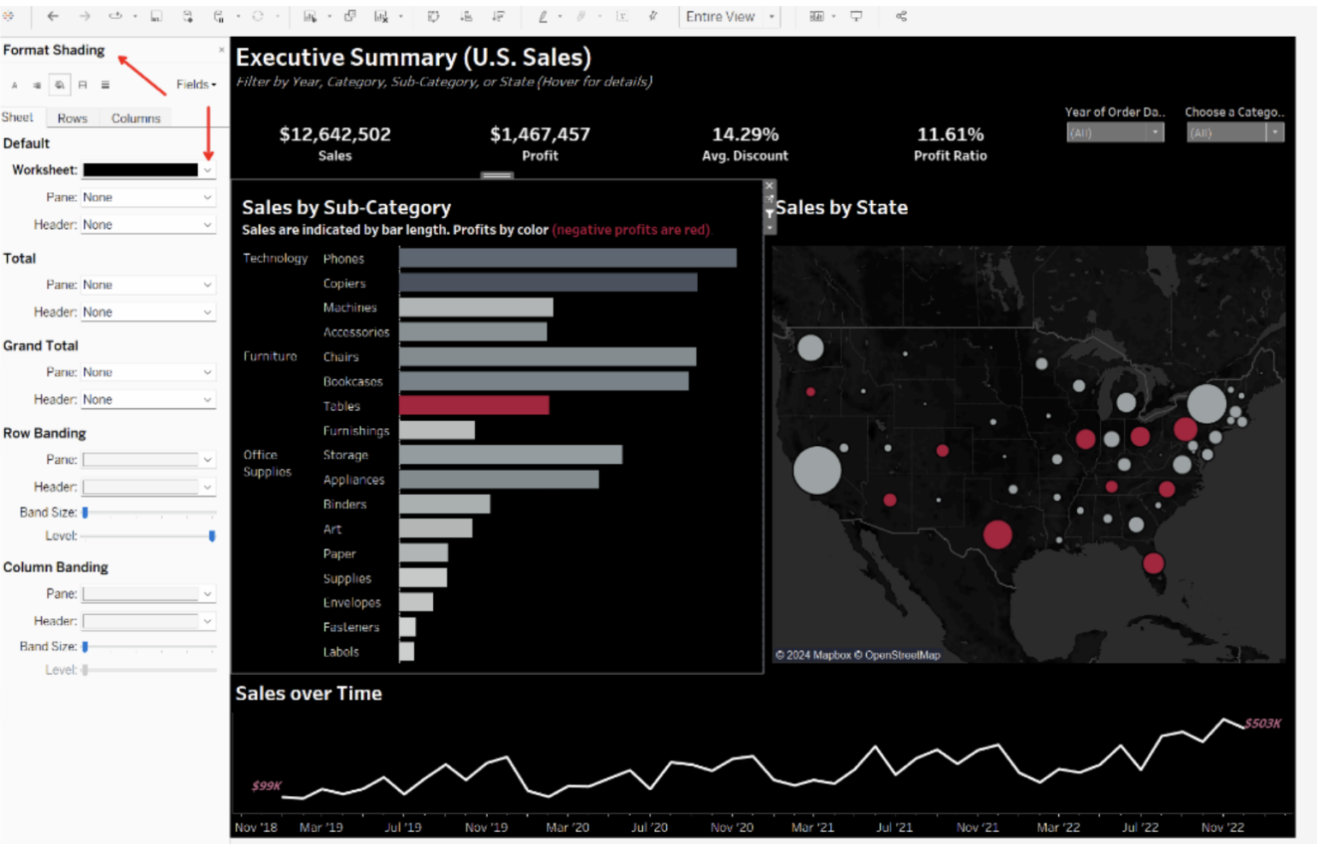This screenshot has width=1317, height=844.
Task: Click the Undo arrow in the toolbar
Action: [52, 15]
